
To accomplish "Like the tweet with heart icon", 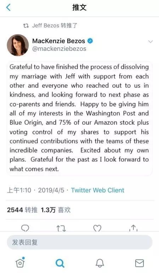I will (97, 228).
